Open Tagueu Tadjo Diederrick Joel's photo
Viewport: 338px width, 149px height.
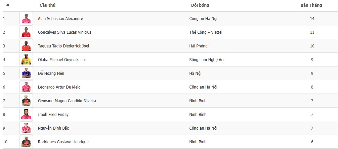coord(26,46)
